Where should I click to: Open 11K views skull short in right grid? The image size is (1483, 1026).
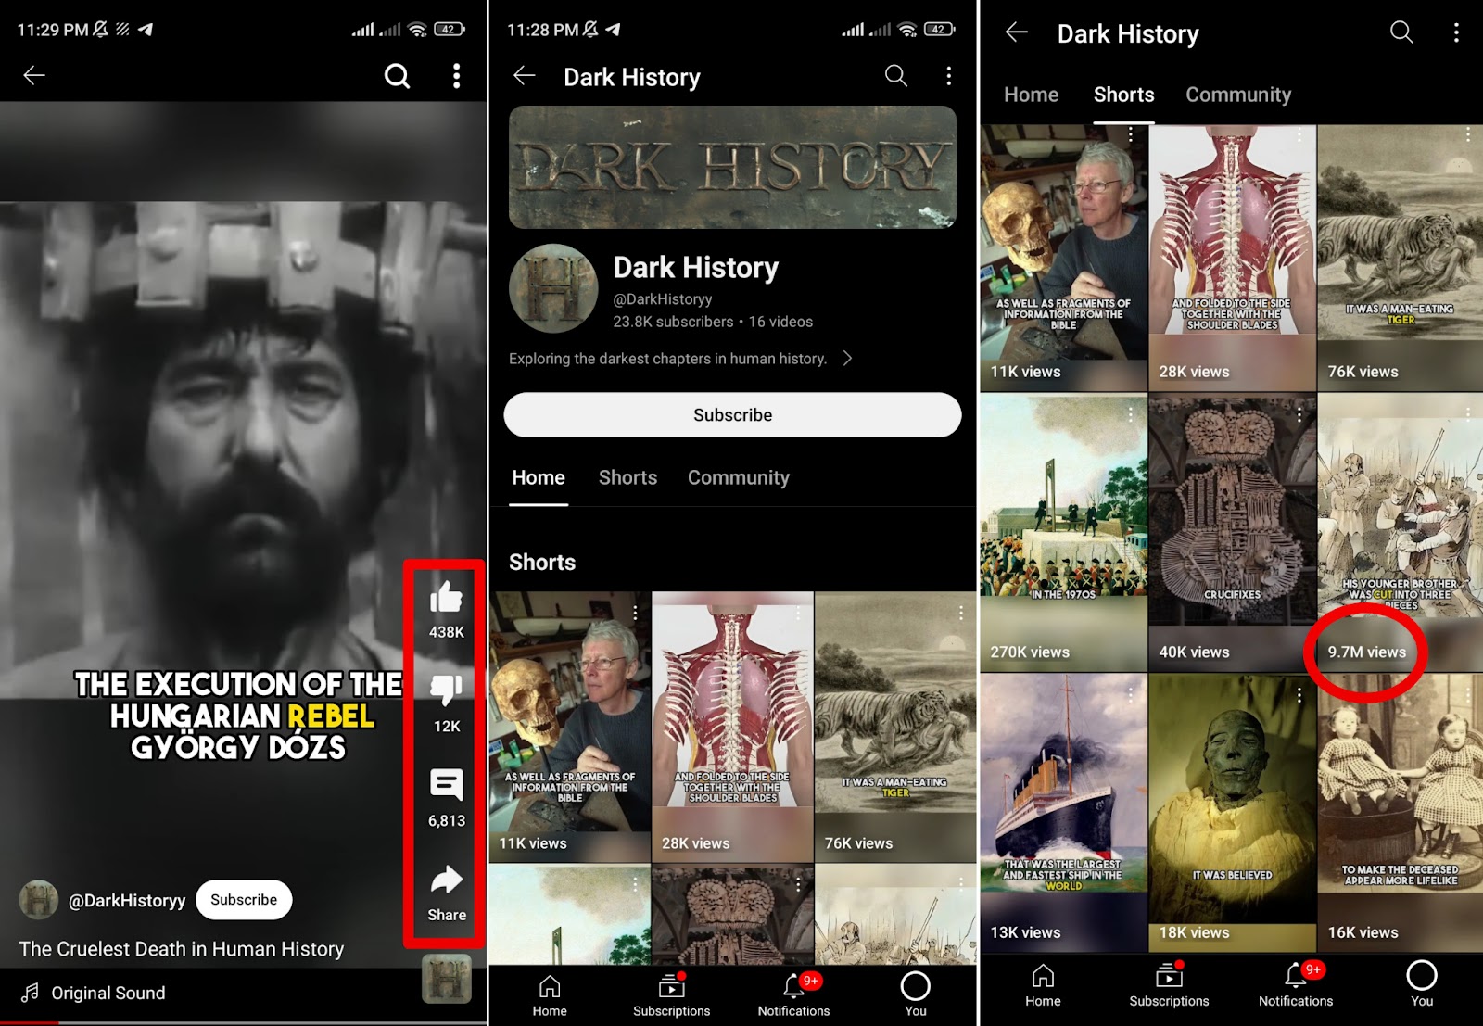click(x=1063, y=258)
